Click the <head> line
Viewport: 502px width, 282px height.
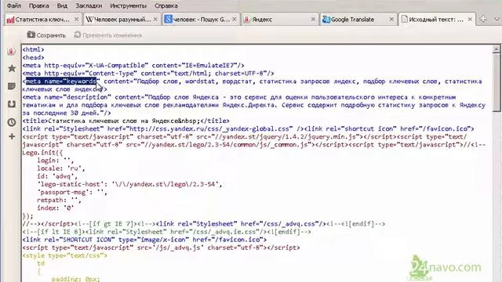pos(33,57)
